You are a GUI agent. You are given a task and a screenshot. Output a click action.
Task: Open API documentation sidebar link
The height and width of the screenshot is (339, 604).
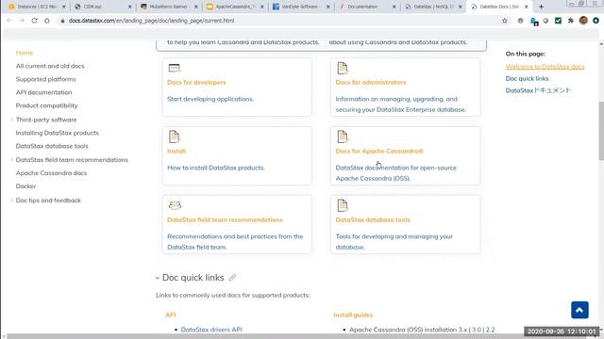(44, 92)
